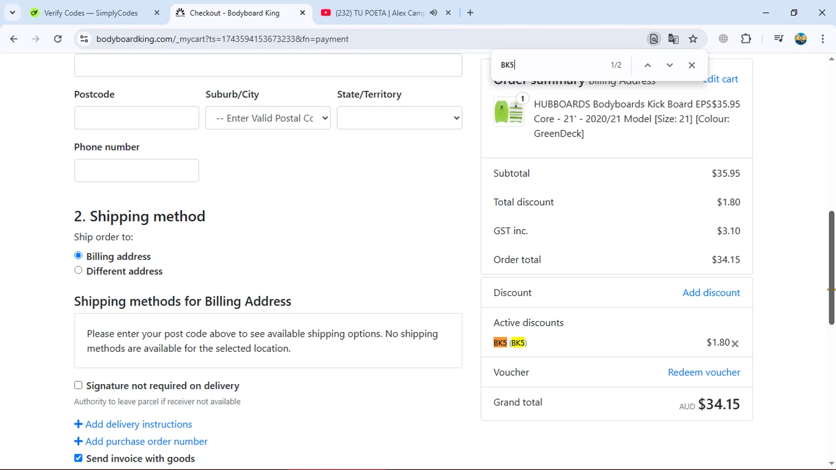Go to previous find result
836x470 pixels.
click(x=648, y=65)
